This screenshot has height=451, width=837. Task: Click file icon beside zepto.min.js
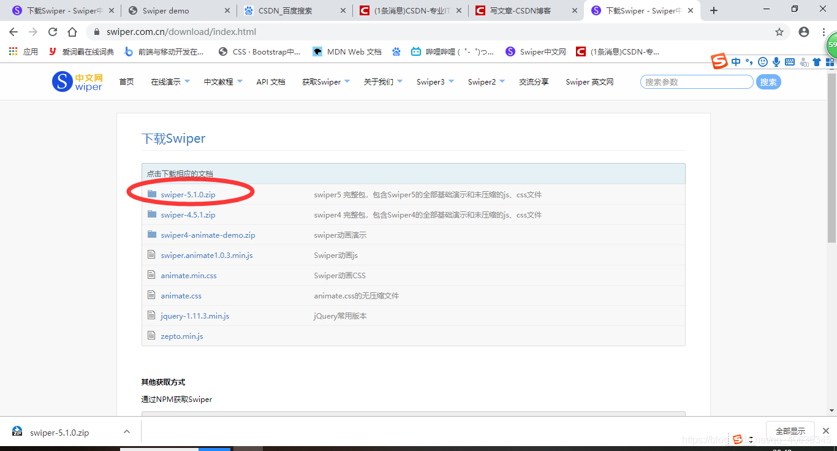pyautogui.click(x=151, y=336)
